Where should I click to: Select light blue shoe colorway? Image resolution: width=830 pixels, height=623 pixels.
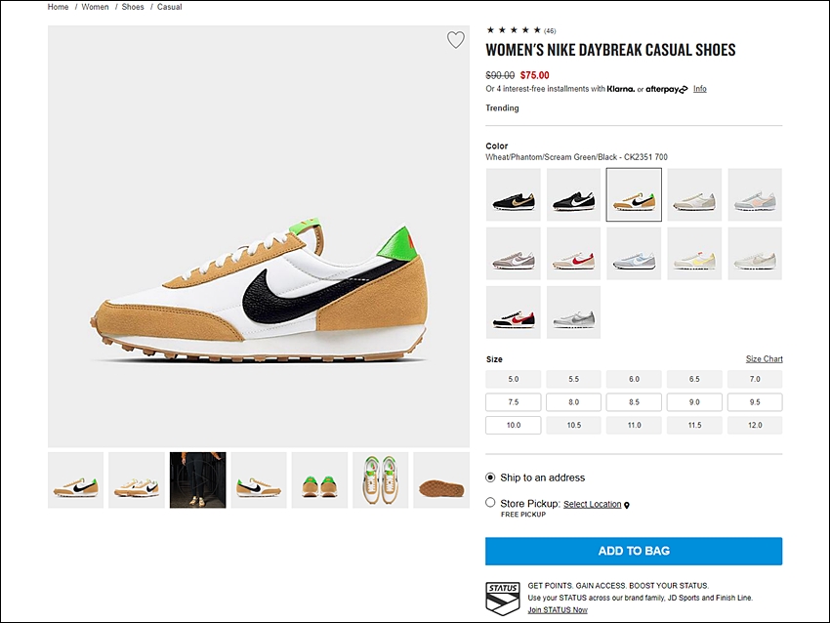point(634,254)
